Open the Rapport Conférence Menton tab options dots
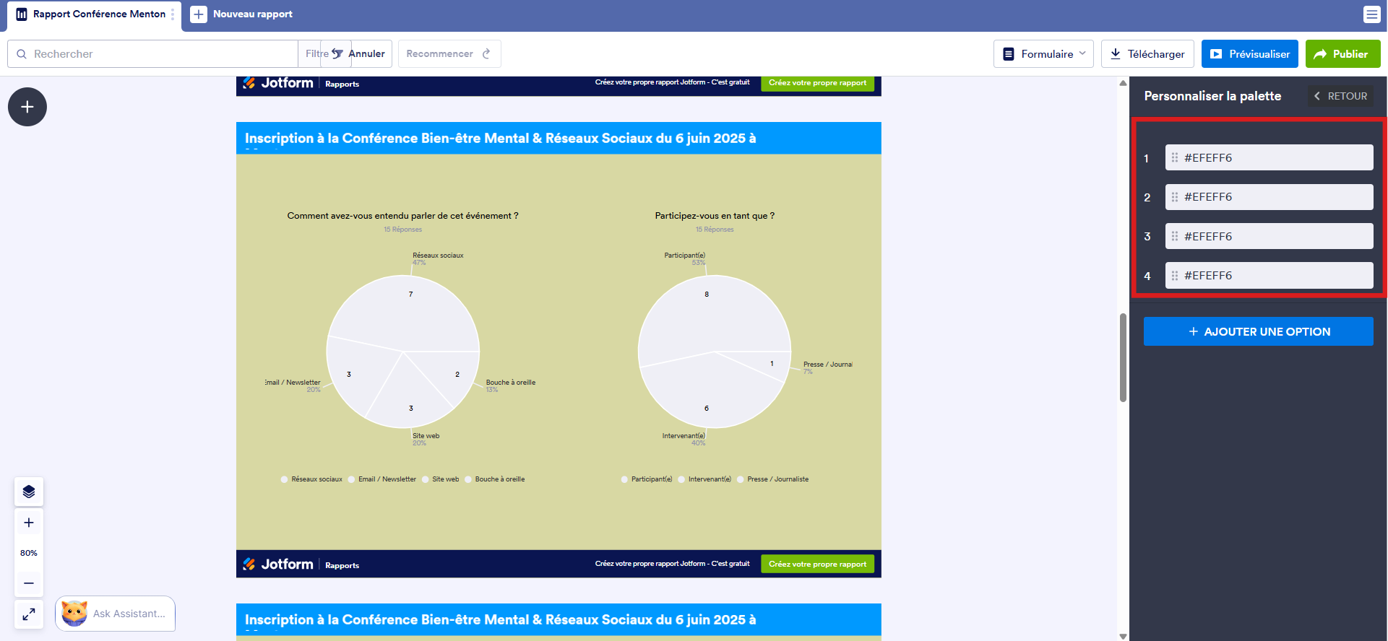Screen dimensions: 1388x641 point(173,14)
